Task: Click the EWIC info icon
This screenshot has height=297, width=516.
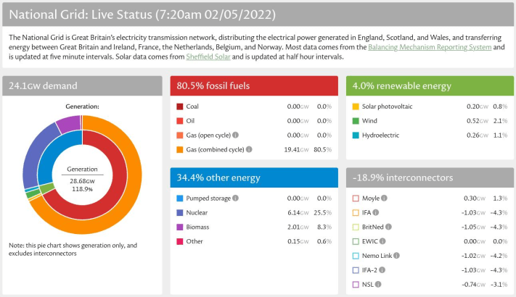Action: tap(382, 241)
